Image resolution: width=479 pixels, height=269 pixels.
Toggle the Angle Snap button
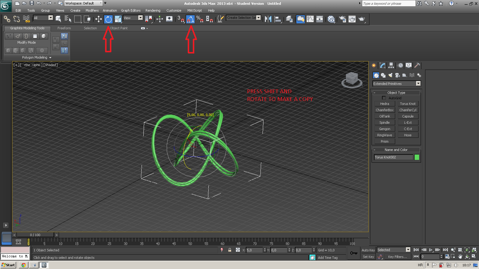[190, 19]
